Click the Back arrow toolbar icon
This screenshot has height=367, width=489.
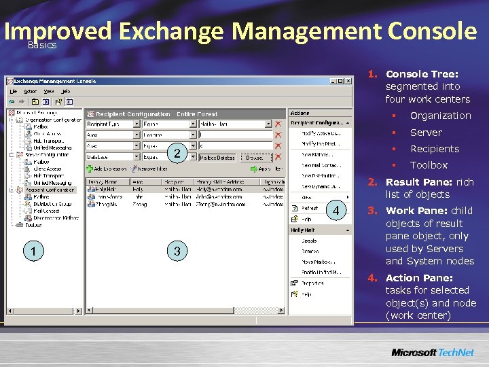12,102
